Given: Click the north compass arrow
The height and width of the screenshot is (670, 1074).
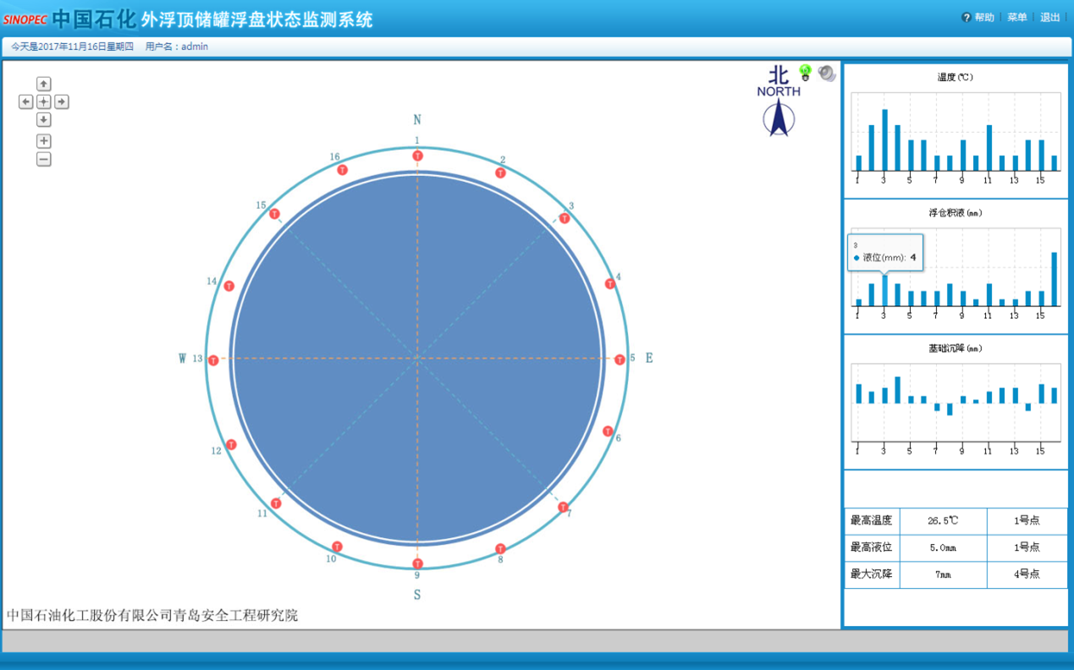Looking at the screenshot, I should pyautogui.click(x=779, y=119).
